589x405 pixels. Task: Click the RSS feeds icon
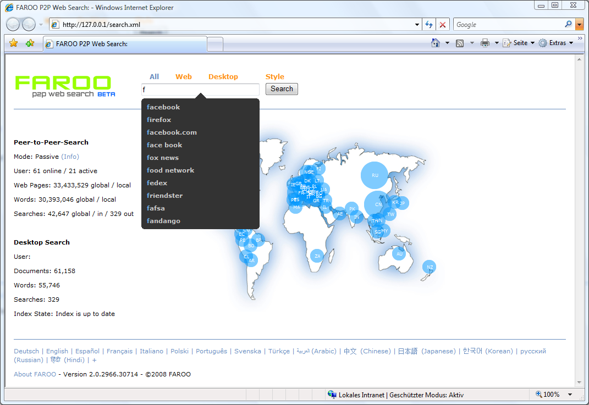click(x=460, y=43)
